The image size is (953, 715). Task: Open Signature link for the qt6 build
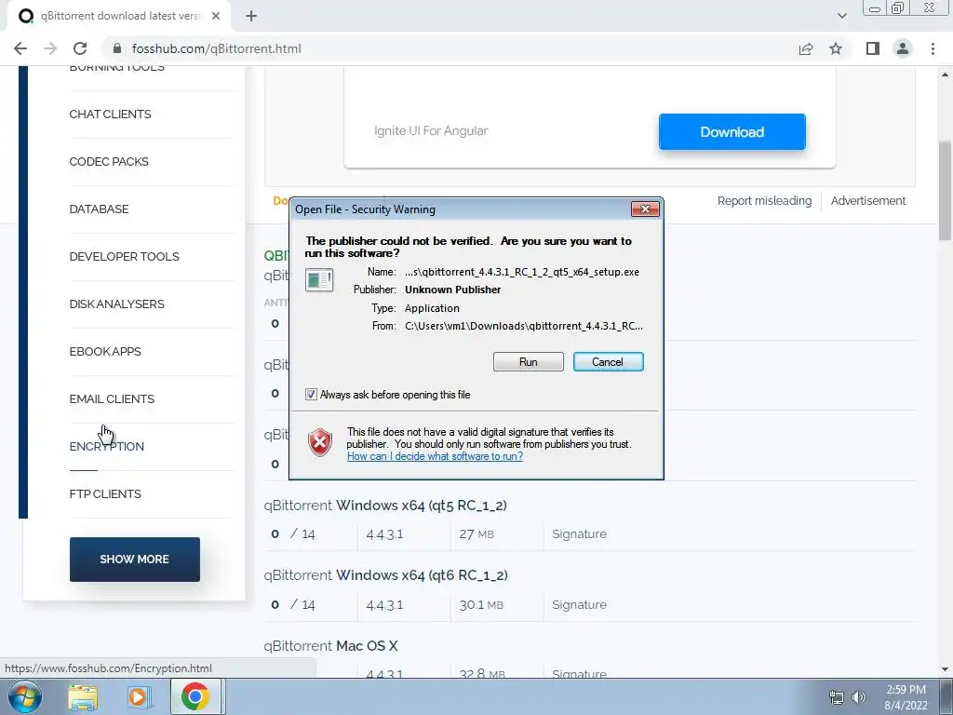click(579, 604)
